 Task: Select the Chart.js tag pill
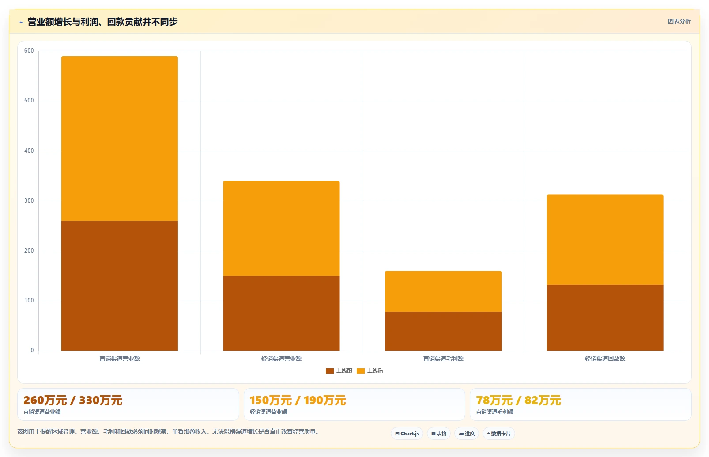pos(407,434)
